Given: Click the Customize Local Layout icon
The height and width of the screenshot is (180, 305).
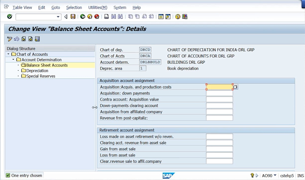Looking at the screenshot, I should coord(185,17).
